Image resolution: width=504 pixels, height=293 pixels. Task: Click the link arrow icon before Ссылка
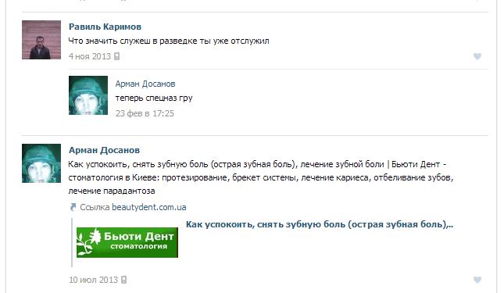[x=73, y=207]
